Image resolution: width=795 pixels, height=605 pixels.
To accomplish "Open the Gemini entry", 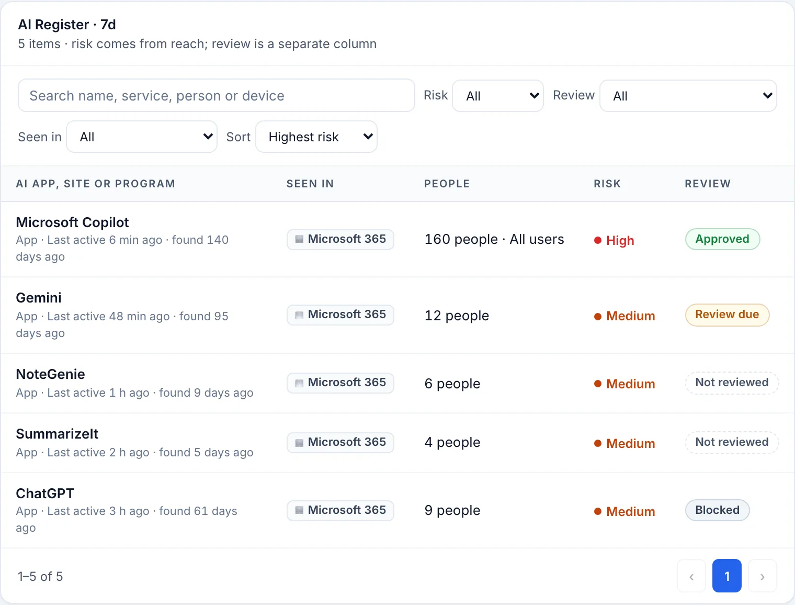I will [39, 298].
